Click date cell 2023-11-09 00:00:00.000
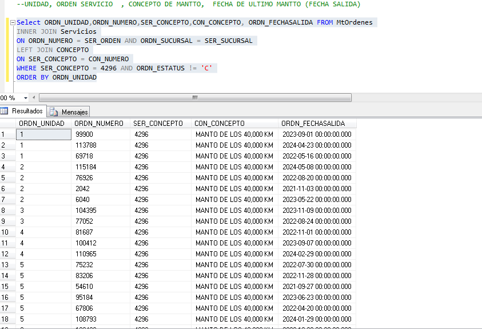Viewport: 482px width, 329px height. click(317, 211)
